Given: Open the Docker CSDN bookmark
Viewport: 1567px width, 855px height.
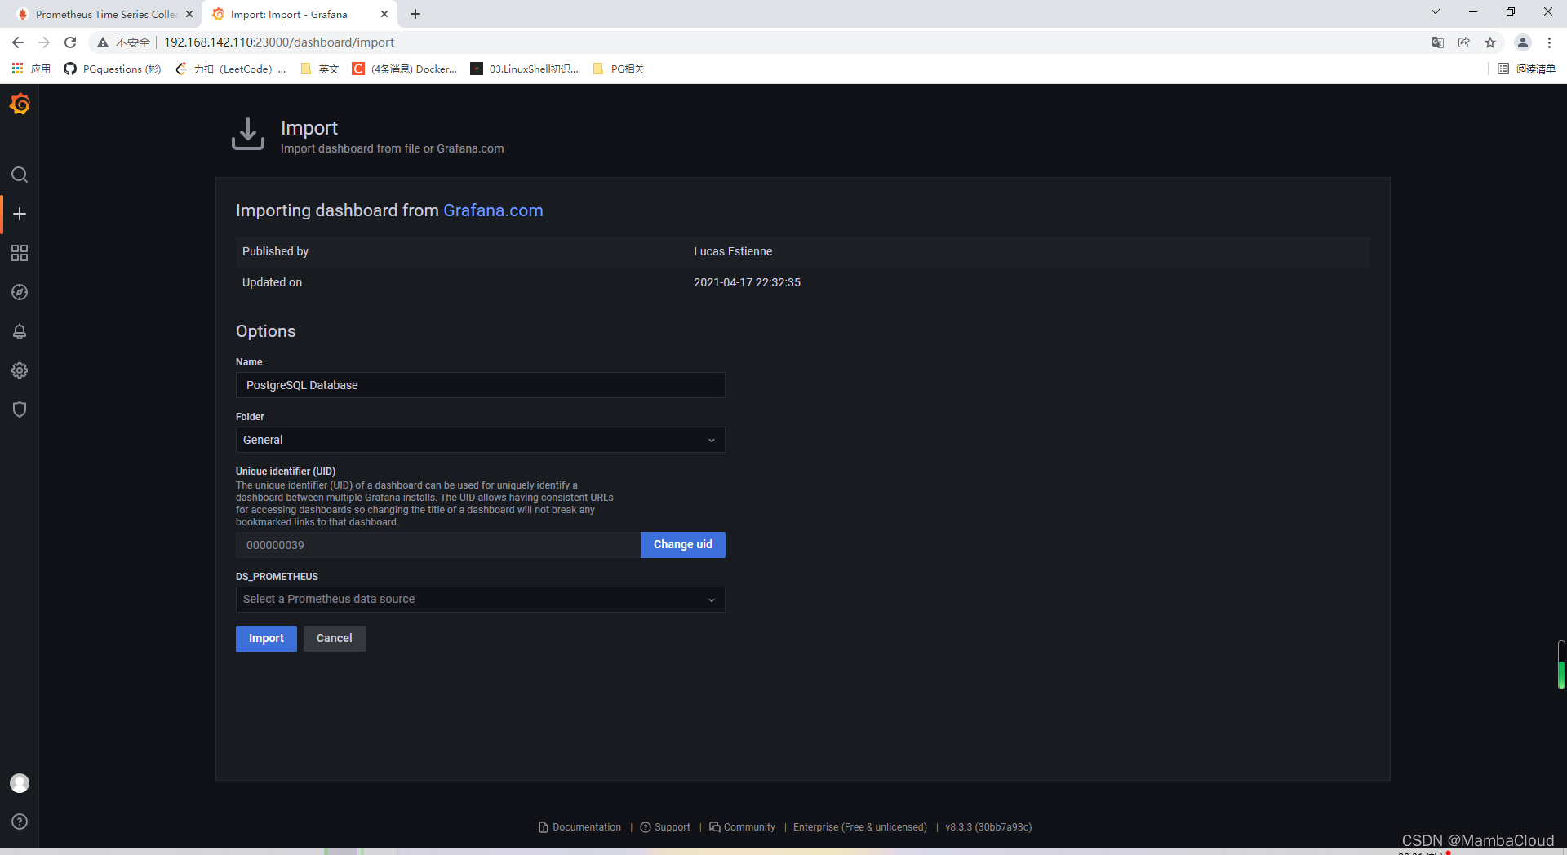Looking at the screenshot, I should click(405, 69).
